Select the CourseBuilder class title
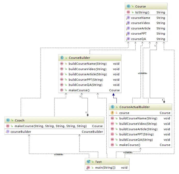 tap(80, 58)
